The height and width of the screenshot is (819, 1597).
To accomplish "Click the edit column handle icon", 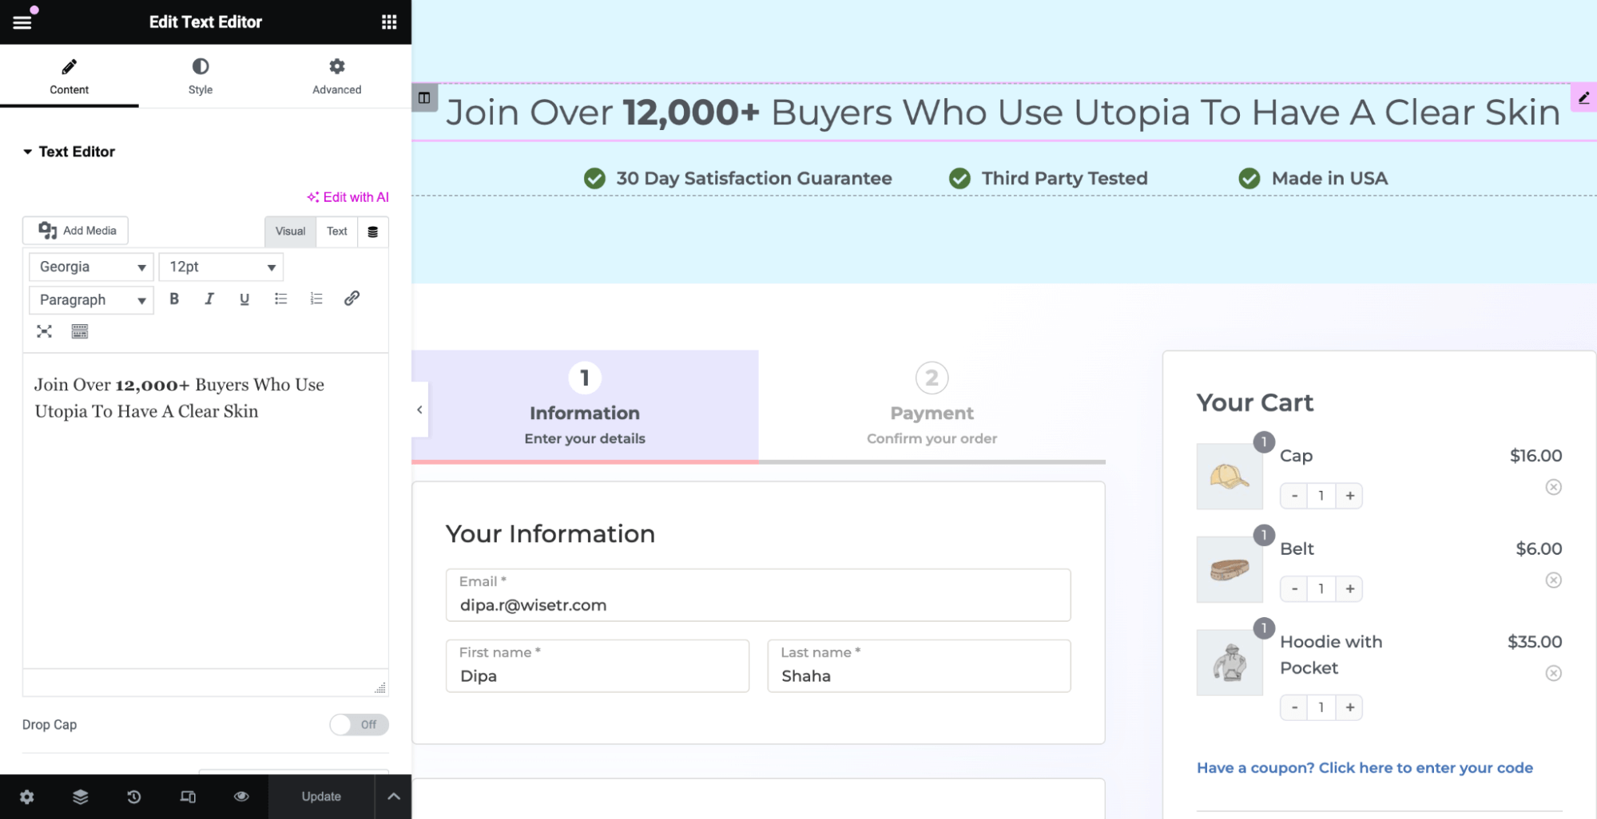I will 424,98.
